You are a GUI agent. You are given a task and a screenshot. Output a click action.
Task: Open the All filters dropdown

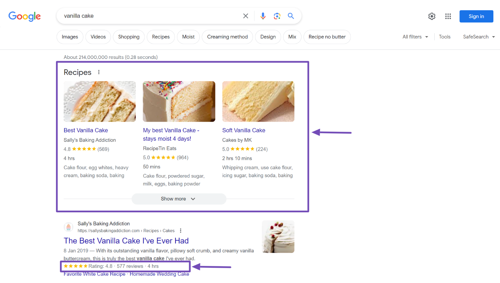click(x=415, y=37)
